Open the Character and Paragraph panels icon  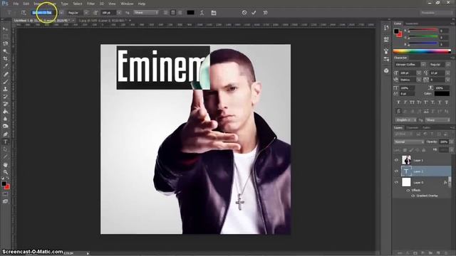click(214, 13)
